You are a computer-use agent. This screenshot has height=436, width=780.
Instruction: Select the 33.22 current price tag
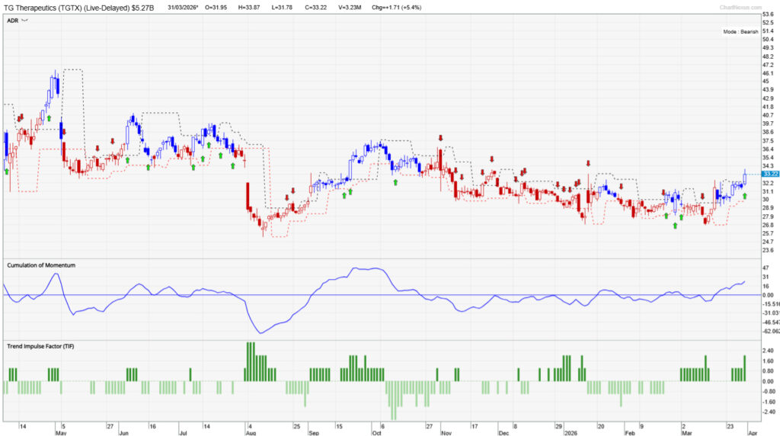pyautogui.click(x=771, y=174)
